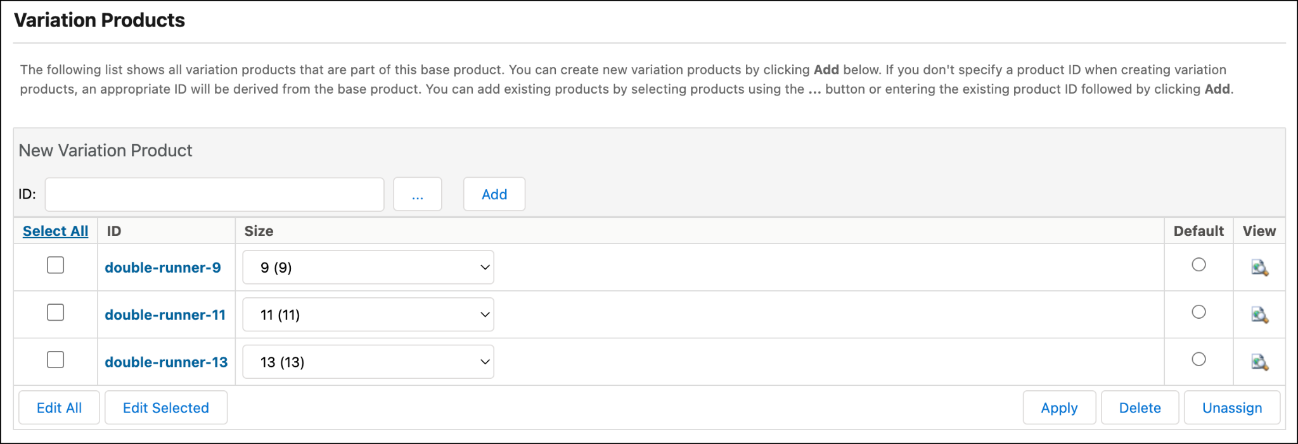Click the Add button
Screen dimensions: 1298x444
coord(494,194)
